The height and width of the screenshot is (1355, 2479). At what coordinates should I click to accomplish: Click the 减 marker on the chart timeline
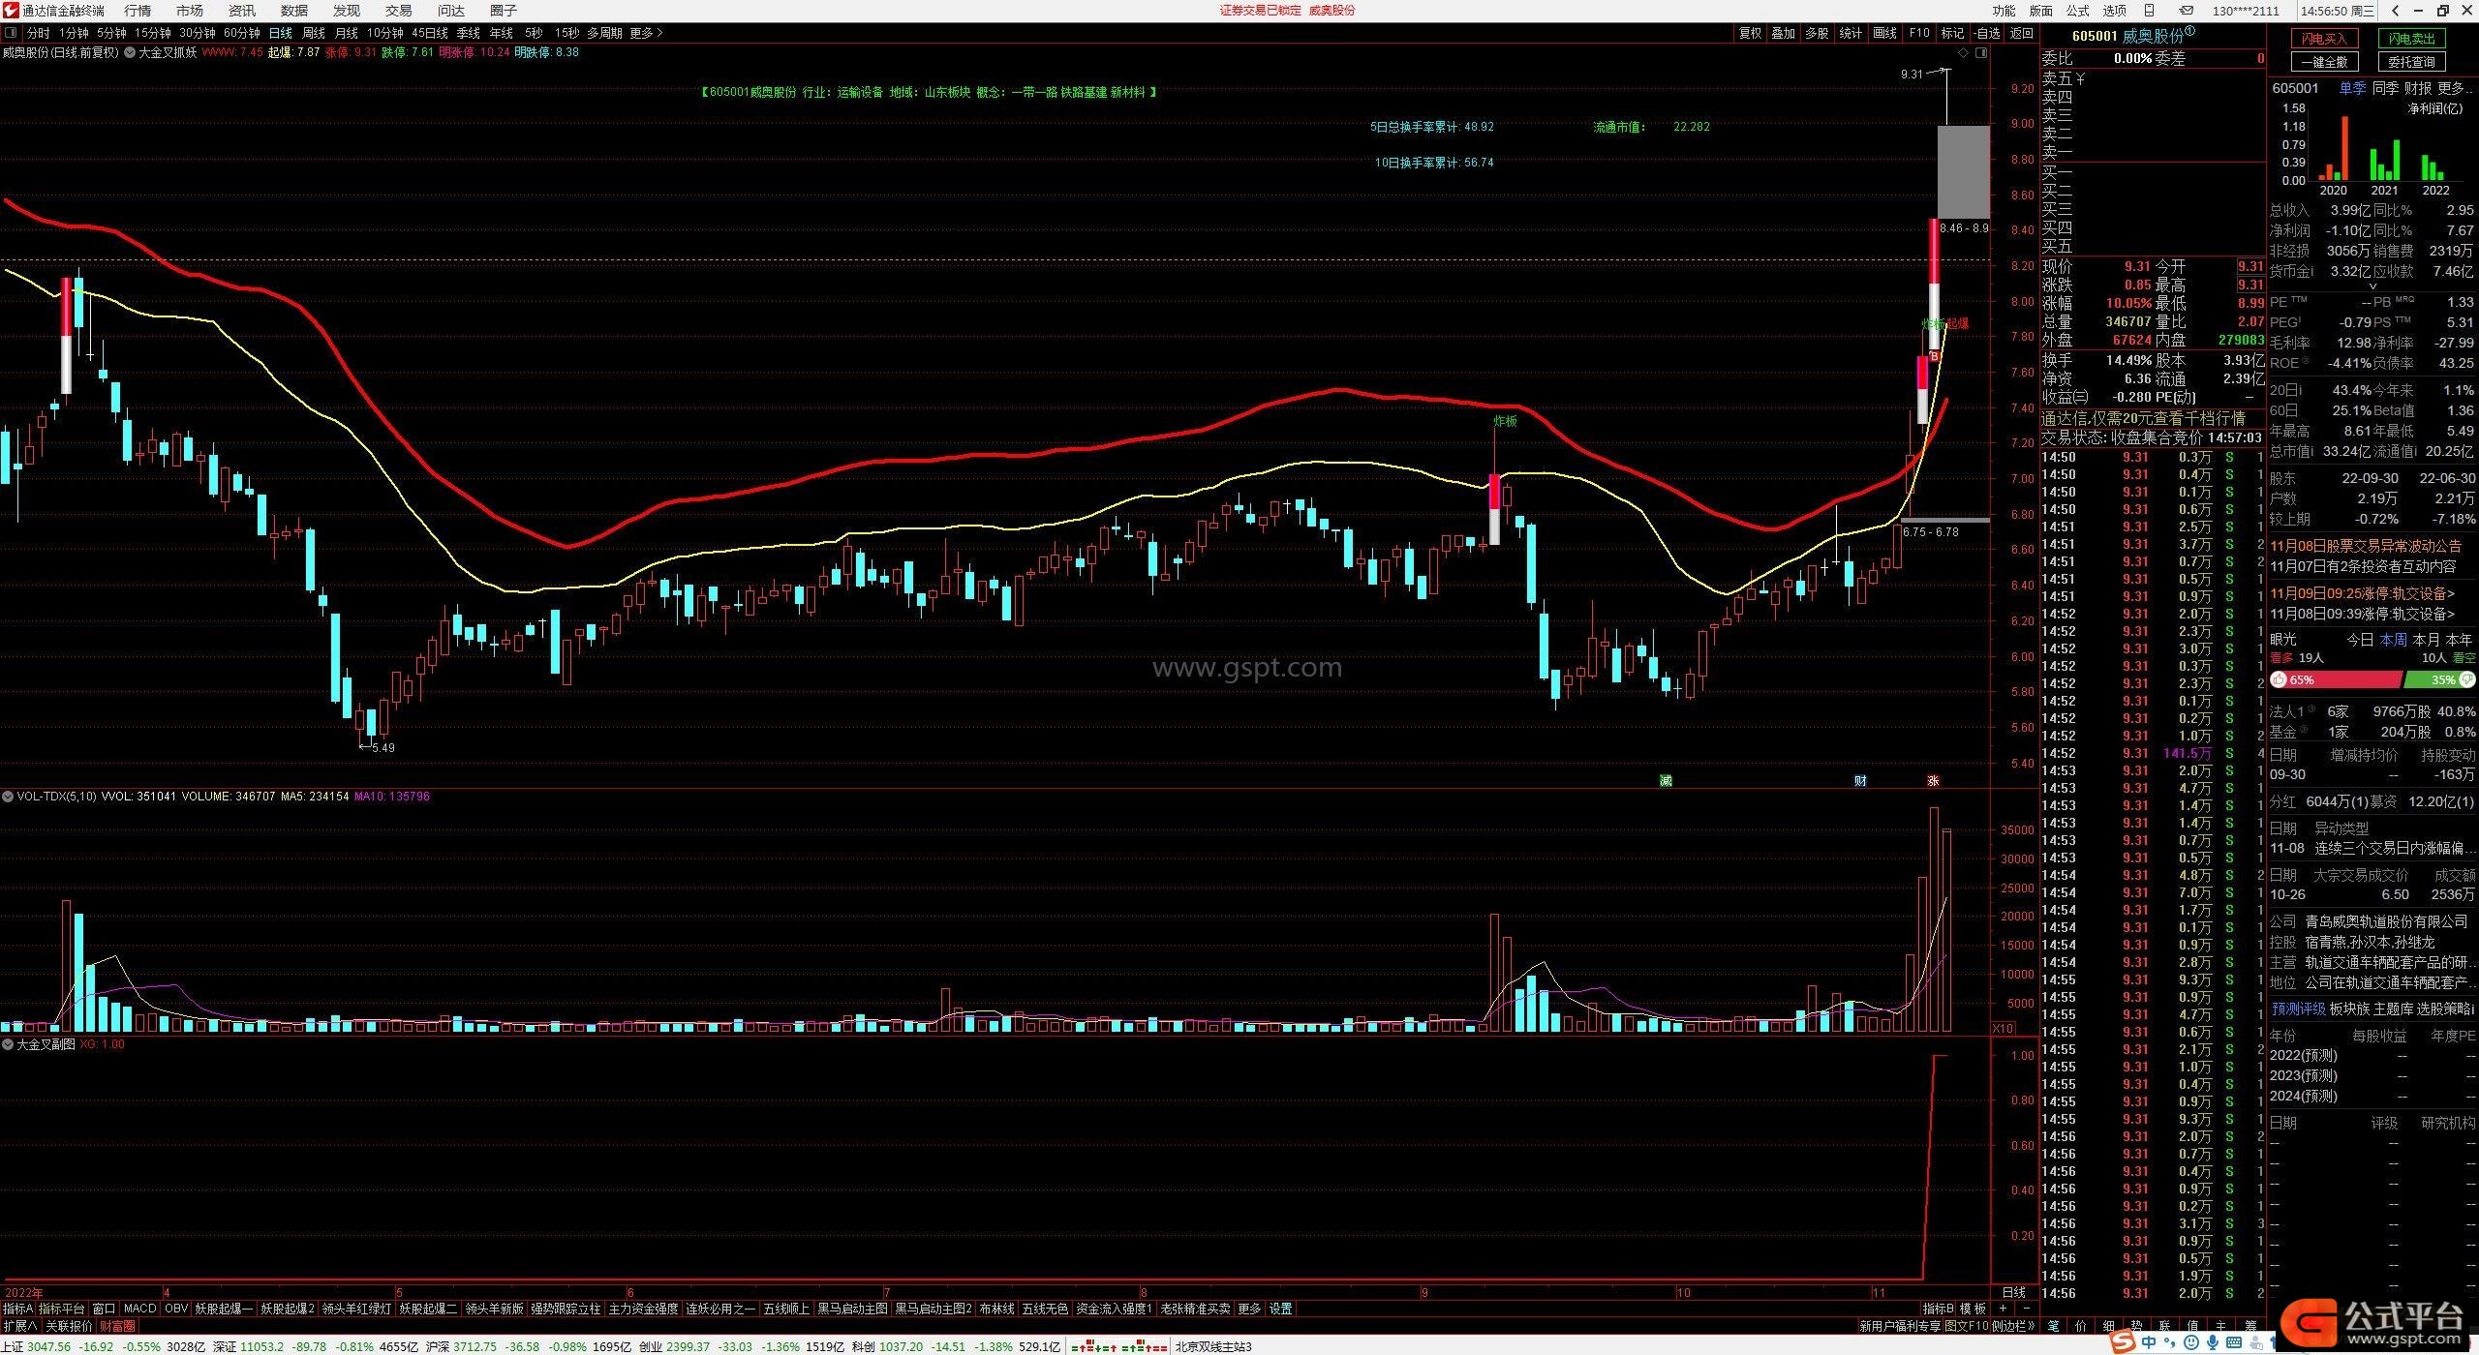click(x=1666, y=780)
